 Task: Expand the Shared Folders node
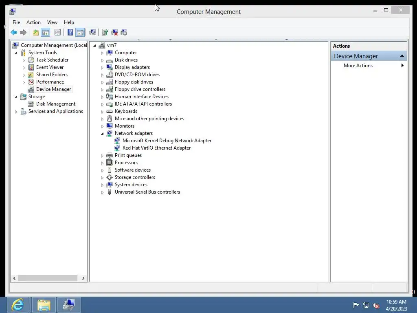(x=24, y=75)
